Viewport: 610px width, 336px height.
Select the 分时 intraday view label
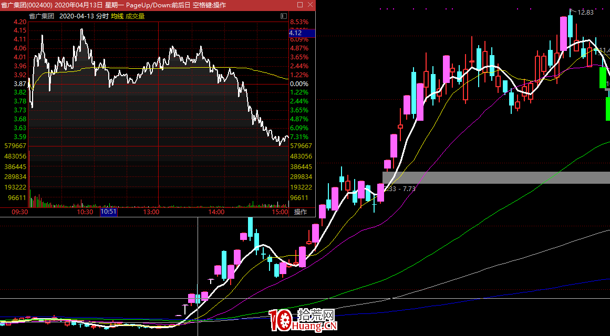[102, 16]
